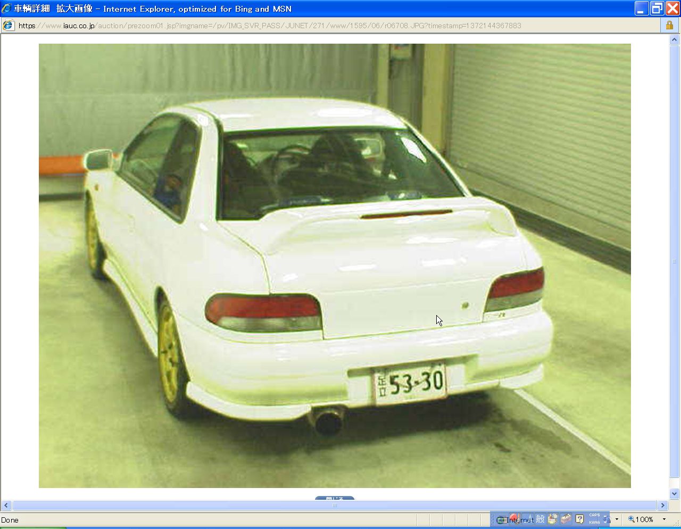681x529 pixels.
Task: Open the IME pad tool icon
Action: pyautogui.click(x=553, y=519)
